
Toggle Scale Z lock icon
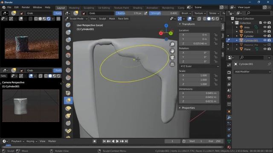point(216,84)
